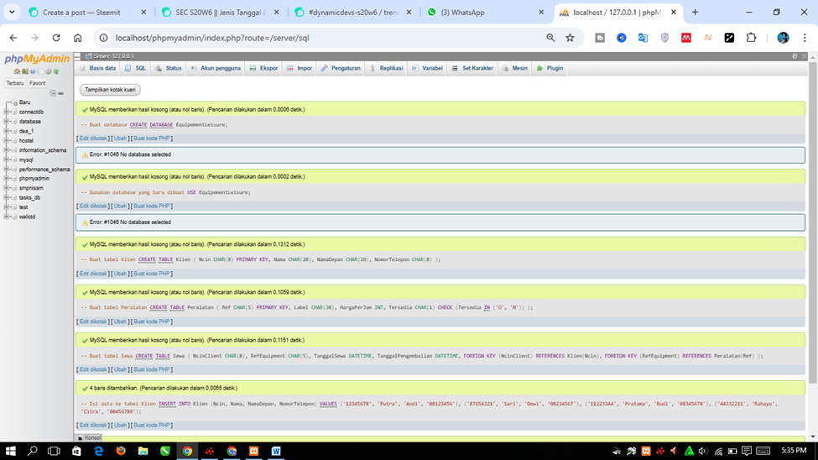
Task: Click the log out (exit door) icon
Action: coord(25,71)
